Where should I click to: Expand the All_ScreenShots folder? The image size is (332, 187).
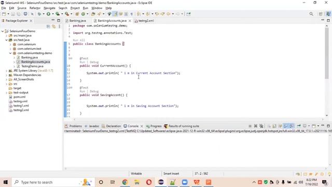tap(7, 79)
